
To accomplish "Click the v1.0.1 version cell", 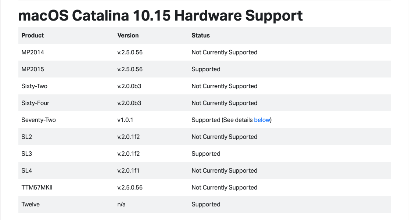I will coord(125,120).
